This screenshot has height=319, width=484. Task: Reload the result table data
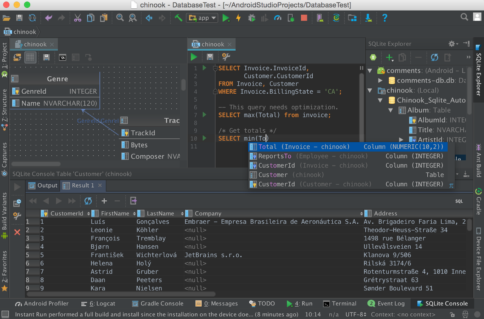[x=88, y=201]
